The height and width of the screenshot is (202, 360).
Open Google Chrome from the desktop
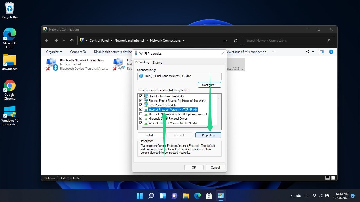click(x=10, y=90)
